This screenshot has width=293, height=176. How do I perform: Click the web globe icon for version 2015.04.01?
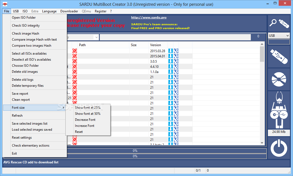pos(176,56)
